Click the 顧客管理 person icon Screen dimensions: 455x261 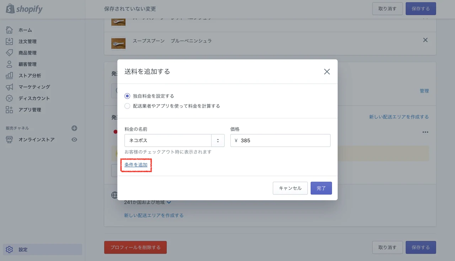click(x=10, y=64)
